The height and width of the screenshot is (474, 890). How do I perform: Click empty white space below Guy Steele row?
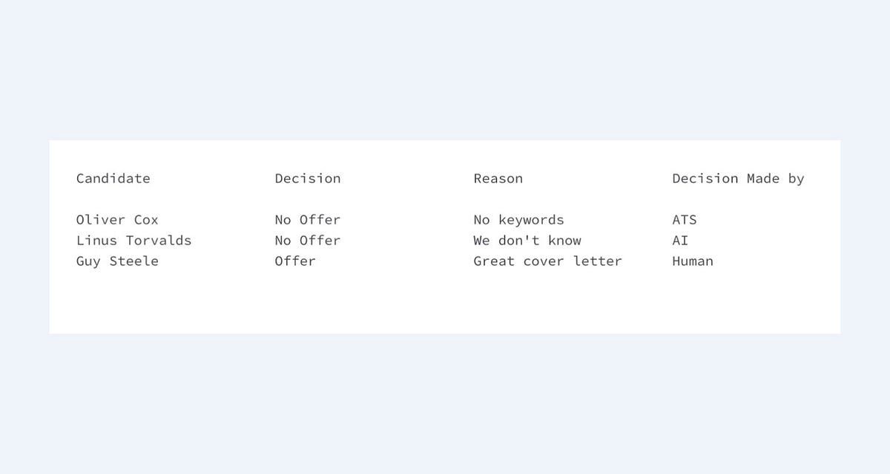371,304
